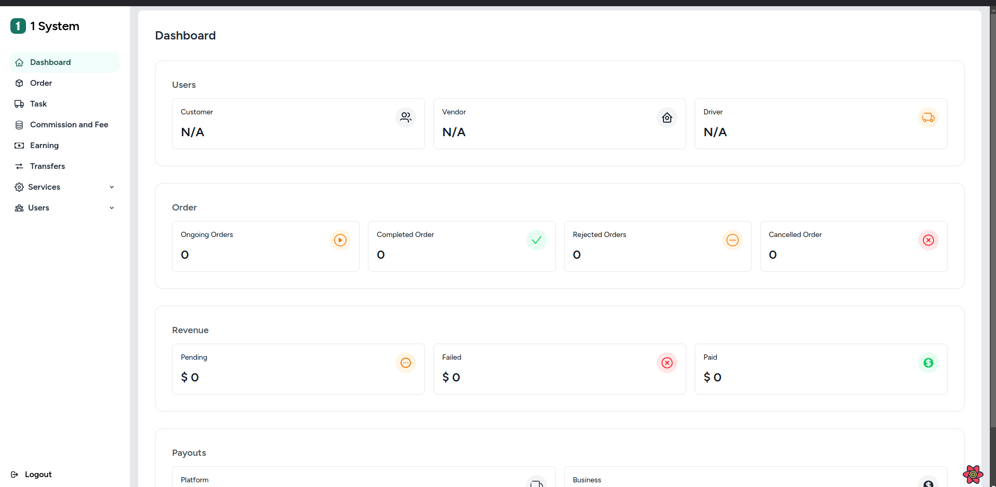This screenshot has width=996, height=487.
Task: Open the Task menu item
Action: [38, 104]
